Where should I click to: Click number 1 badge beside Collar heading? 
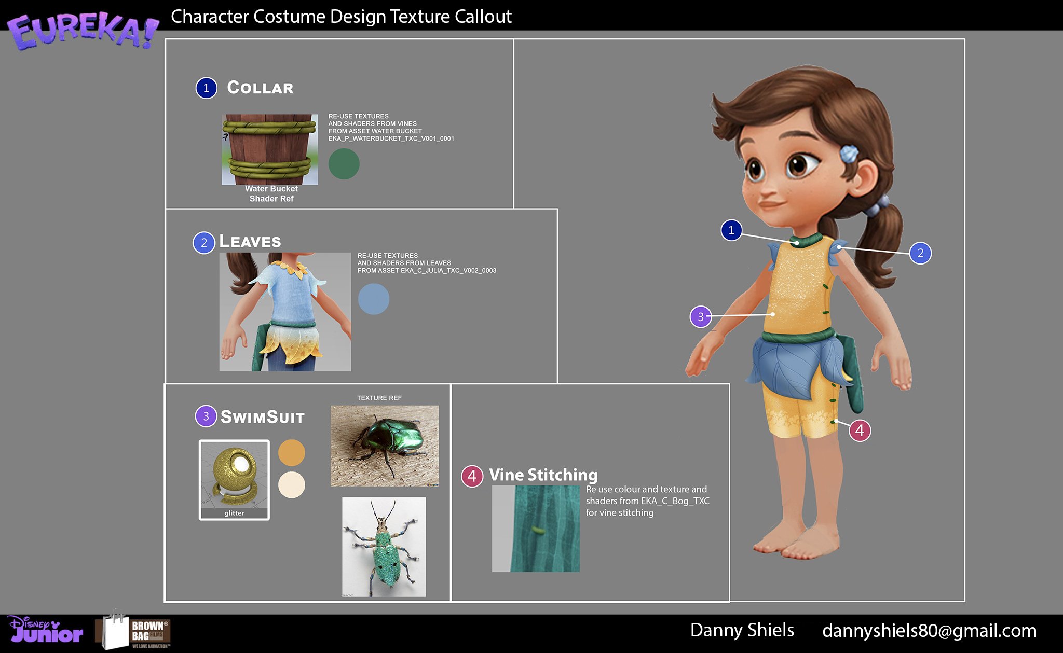206,88
